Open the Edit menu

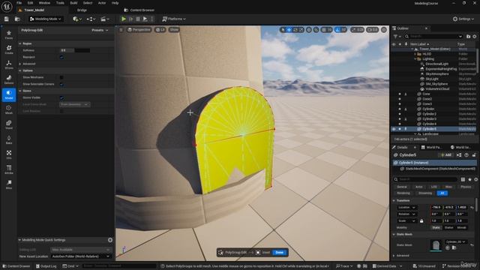[30, 3]
